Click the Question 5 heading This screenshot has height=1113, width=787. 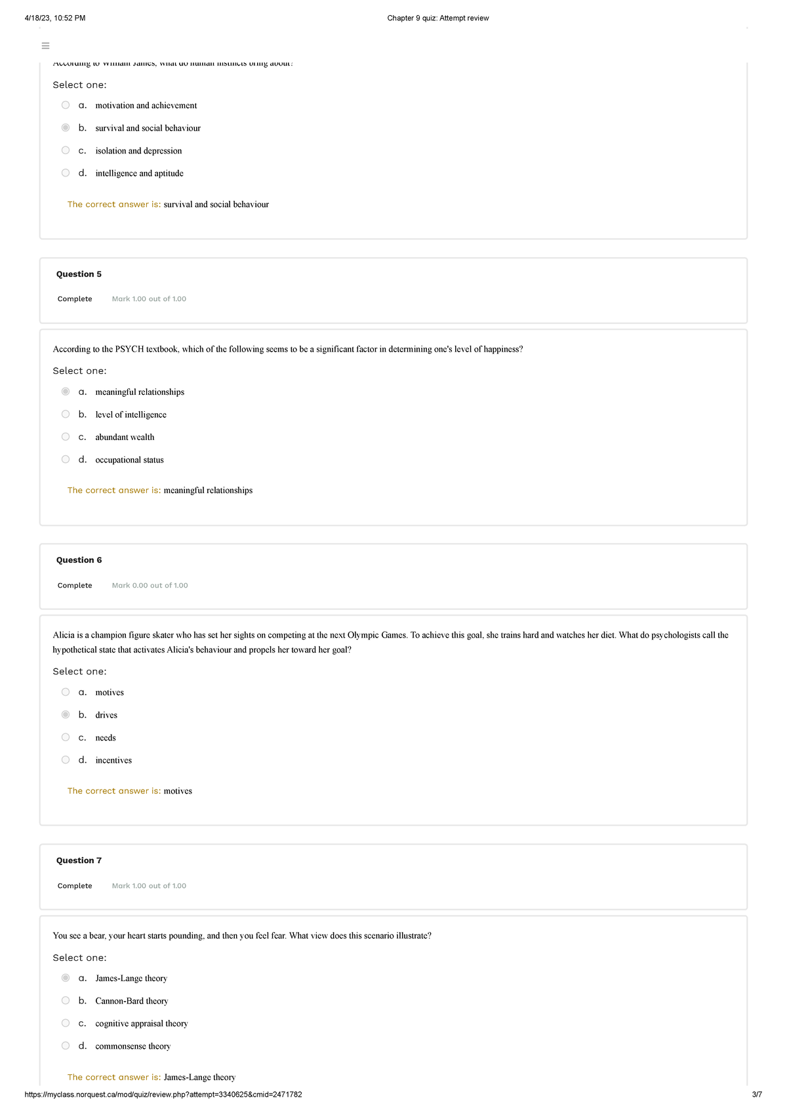click(x=79, y=274)
